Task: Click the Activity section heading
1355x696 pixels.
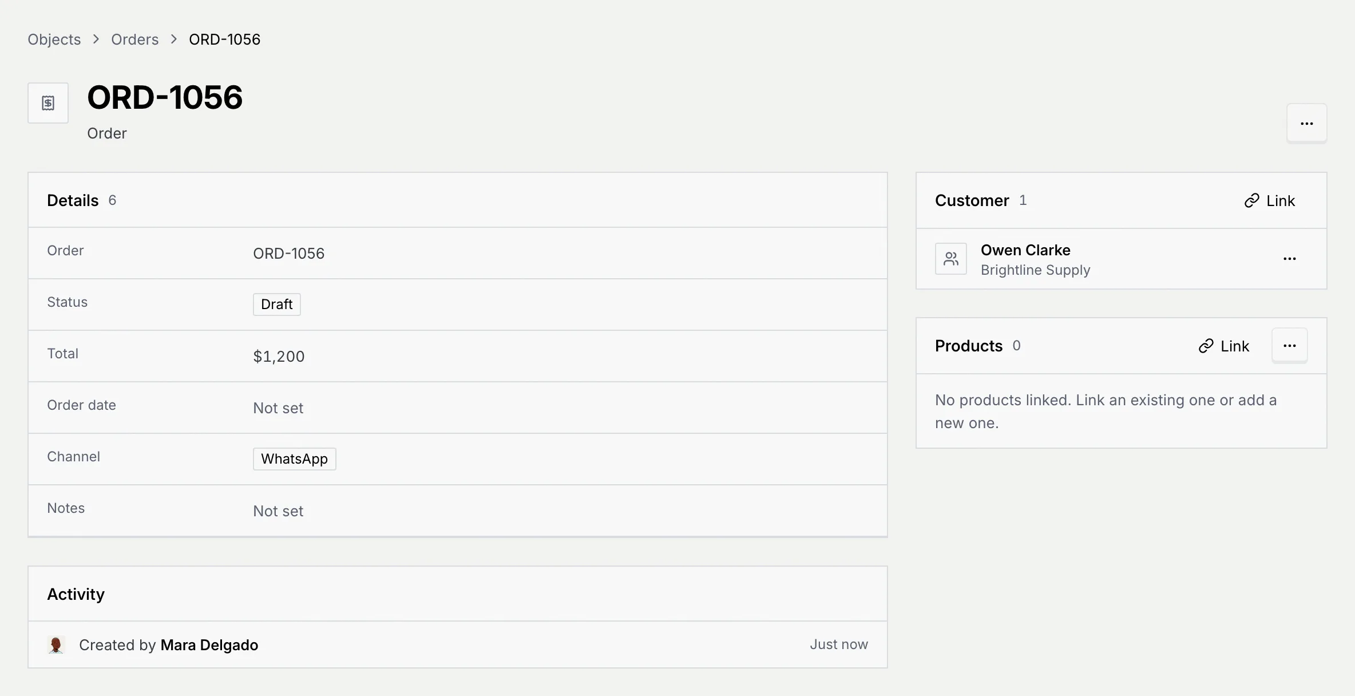Action: pyautogui.click(x=76, y=594)
